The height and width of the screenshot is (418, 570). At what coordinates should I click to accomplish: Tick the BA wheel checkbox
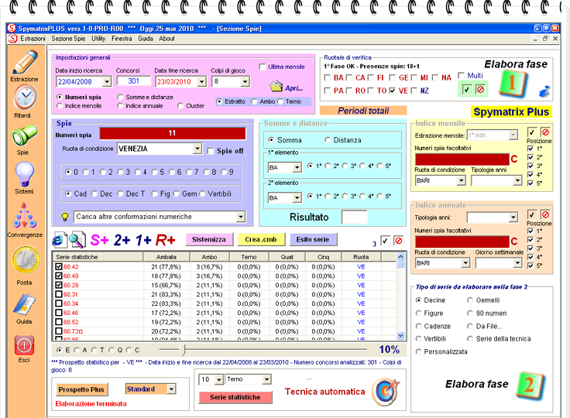tap(327, 77)
